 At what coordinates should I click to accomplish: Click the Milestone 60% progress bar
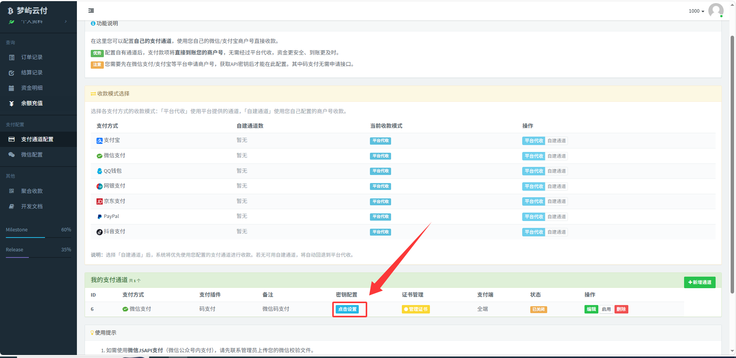(38, 238)
